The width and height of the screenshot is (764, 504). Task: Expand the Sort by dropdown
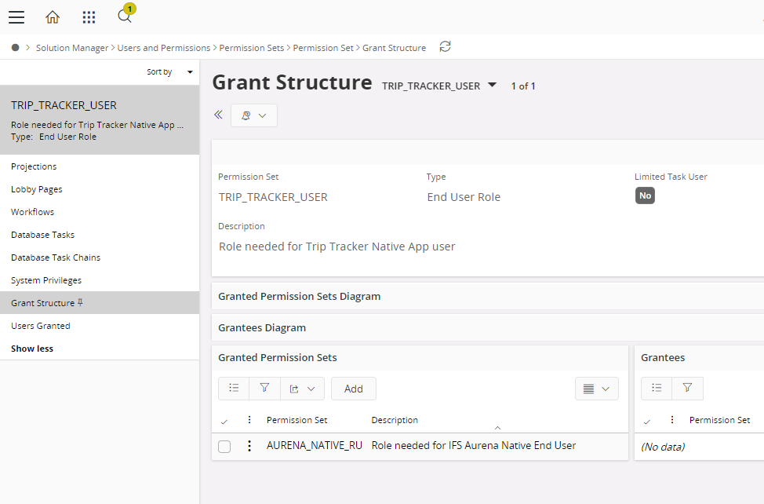click(x=169, y=72)
